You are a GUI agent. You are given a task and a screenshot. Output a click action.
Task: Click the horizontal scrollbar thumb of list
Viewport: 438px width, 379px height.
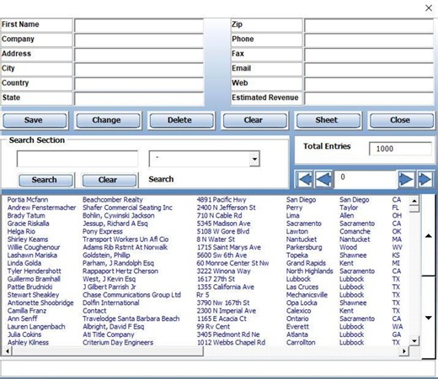tap(108, 350)
